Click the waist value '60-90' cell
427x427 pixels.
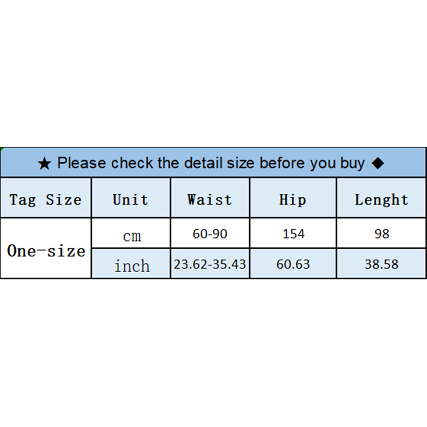[210, 234]
